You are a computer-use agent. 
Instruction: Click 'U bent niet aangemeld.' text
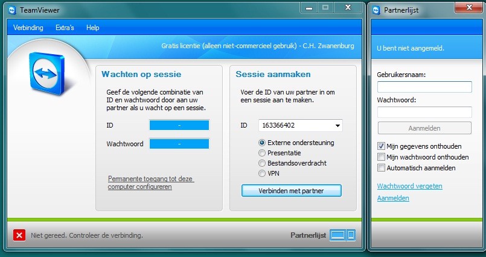tap(411, 48)
